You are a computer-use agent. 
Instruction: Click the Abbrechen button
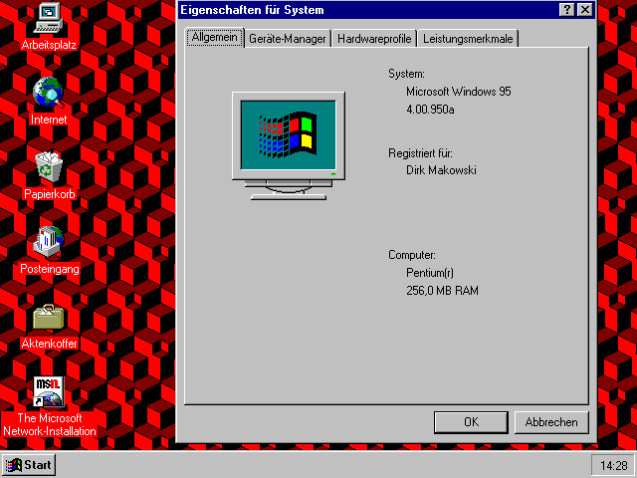click(x=551, y=422)
